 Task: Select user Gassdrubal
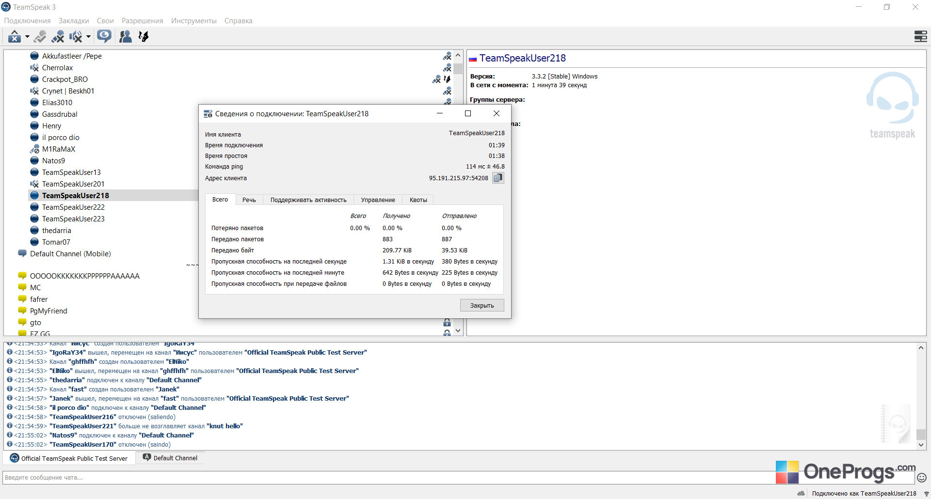pyautogui.click(x=60, y=114)
